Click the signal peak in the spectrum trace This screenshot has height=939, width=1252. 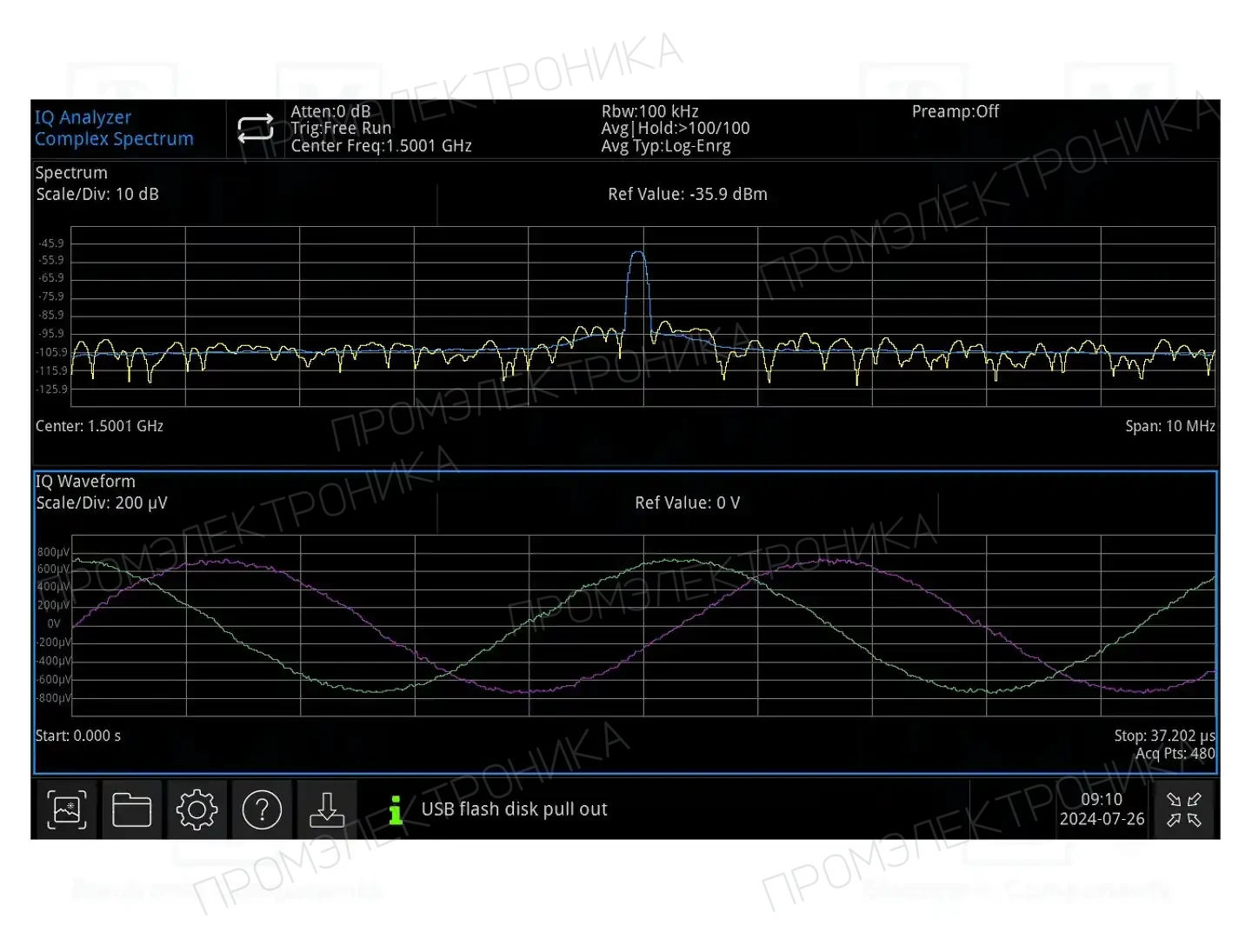click(x=638, y=254)
